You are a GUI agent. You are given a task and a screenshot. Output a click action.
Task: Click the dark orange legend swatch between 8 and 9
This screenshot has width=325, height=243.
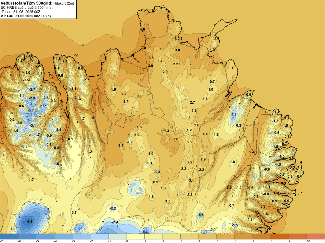coord(279,237)
